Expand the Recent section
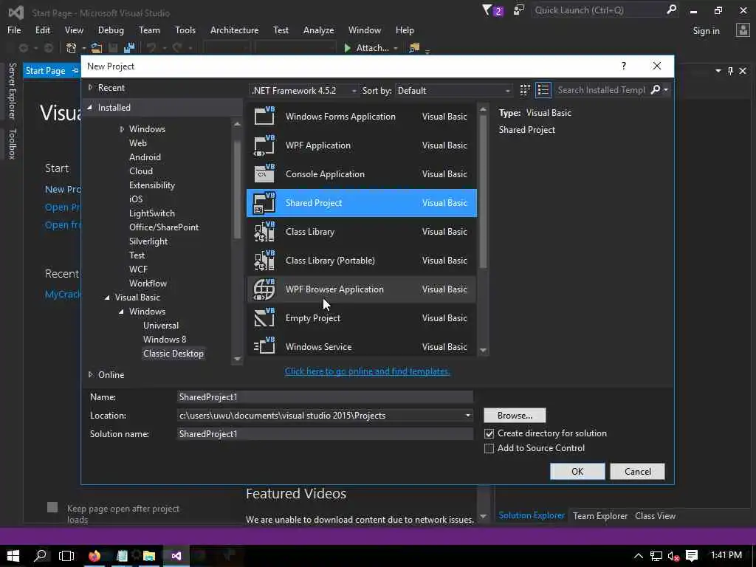 90,87
